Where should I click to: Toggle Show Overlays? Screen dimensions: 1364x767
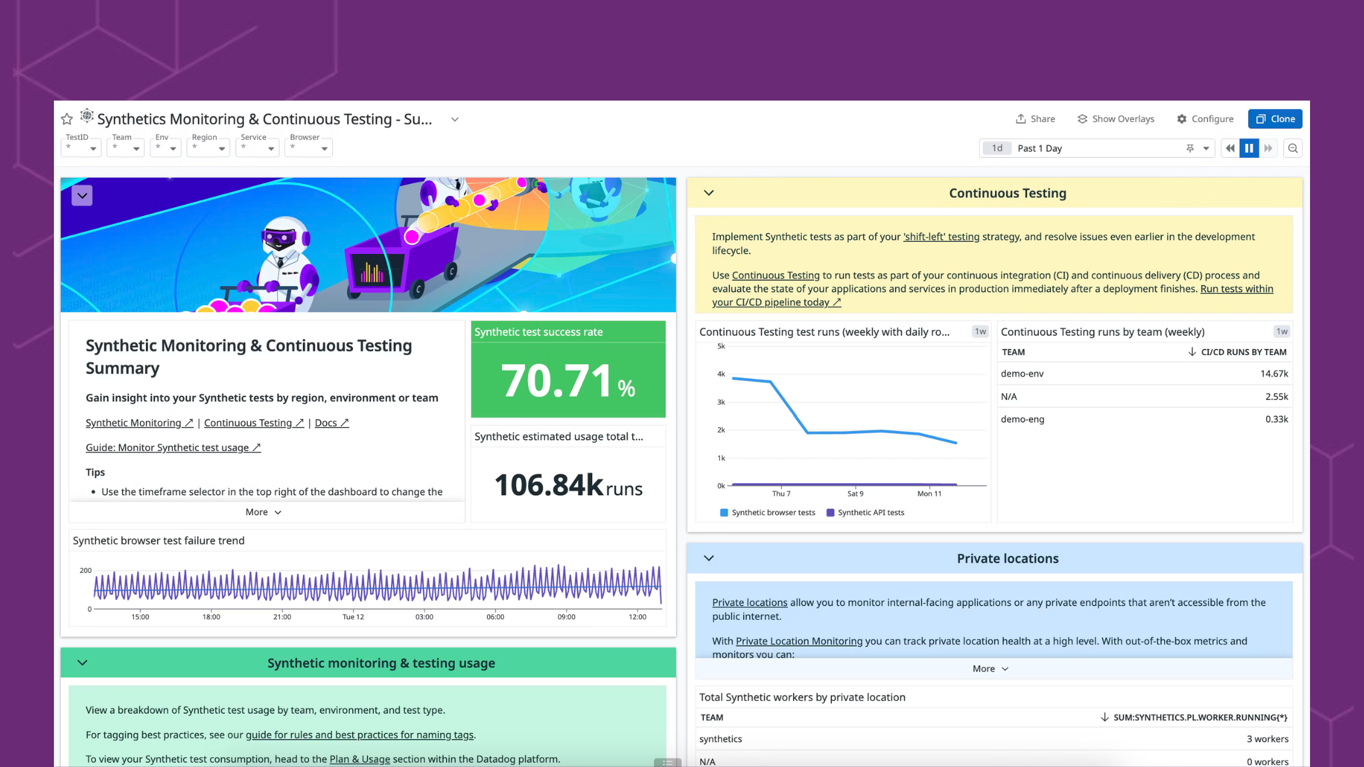1116,119
